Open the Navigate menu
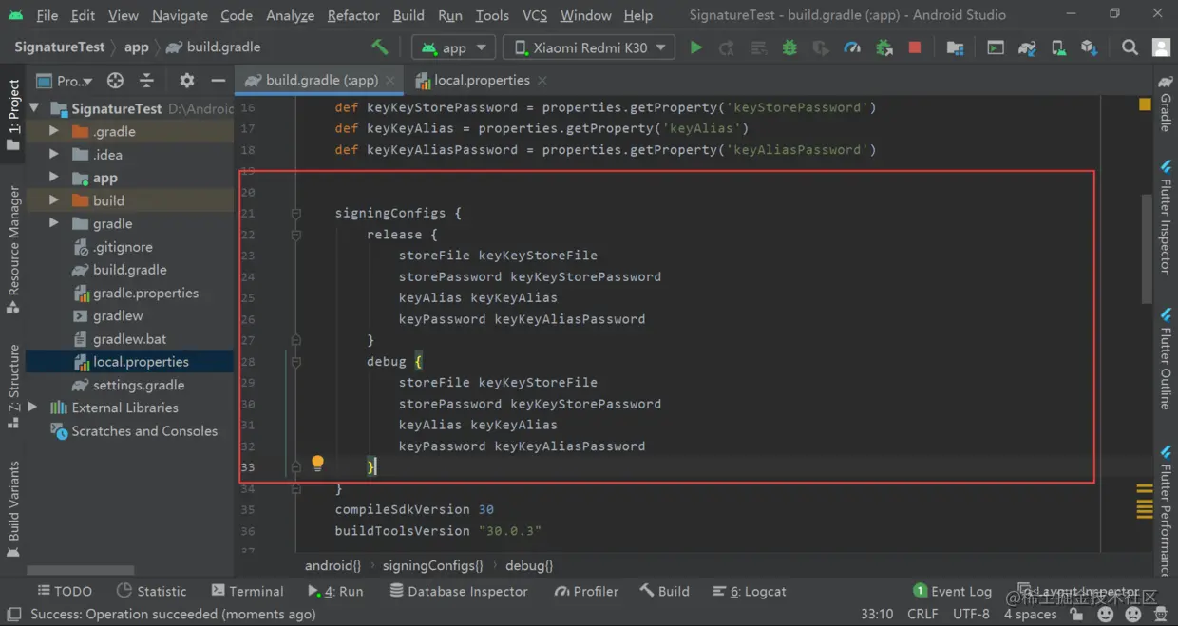 pos(179,15)
